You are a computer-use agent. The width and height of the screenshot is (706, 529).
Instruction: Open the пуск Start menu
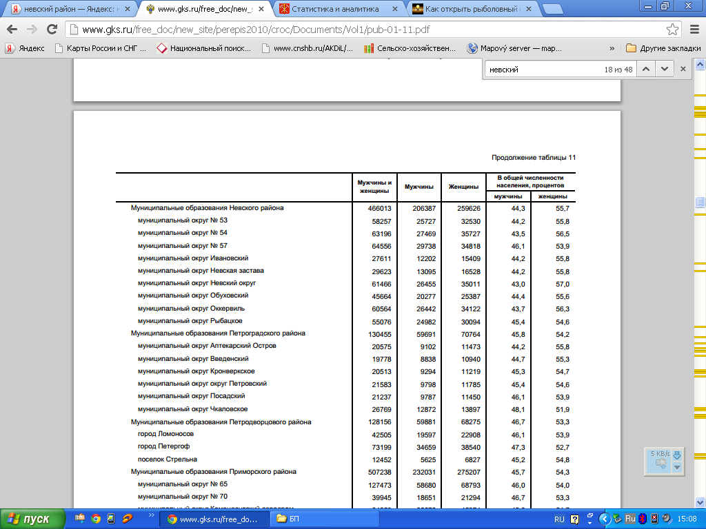point(32,519)
